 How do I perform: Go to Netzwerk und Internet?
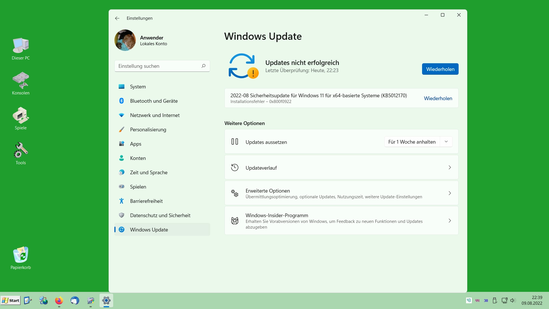(x=162, y=115)
